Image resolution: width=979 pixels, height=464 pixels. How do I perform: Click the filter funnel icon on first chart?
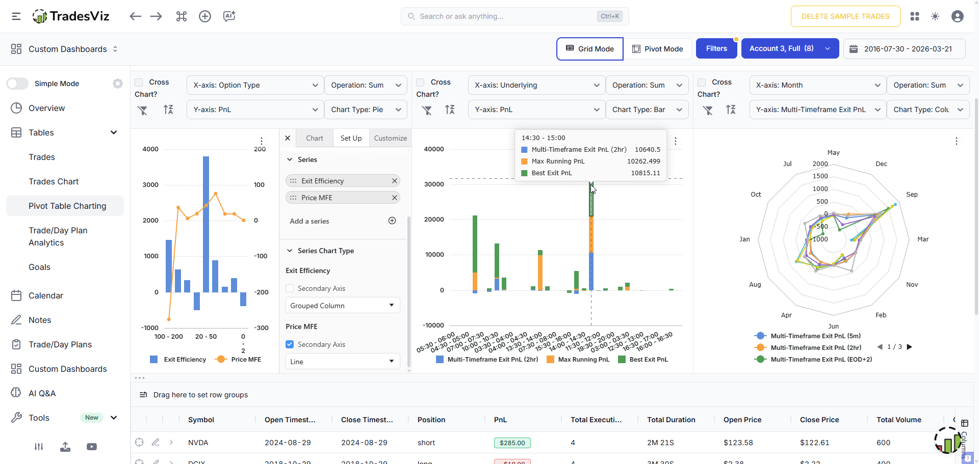coord(143,110)
